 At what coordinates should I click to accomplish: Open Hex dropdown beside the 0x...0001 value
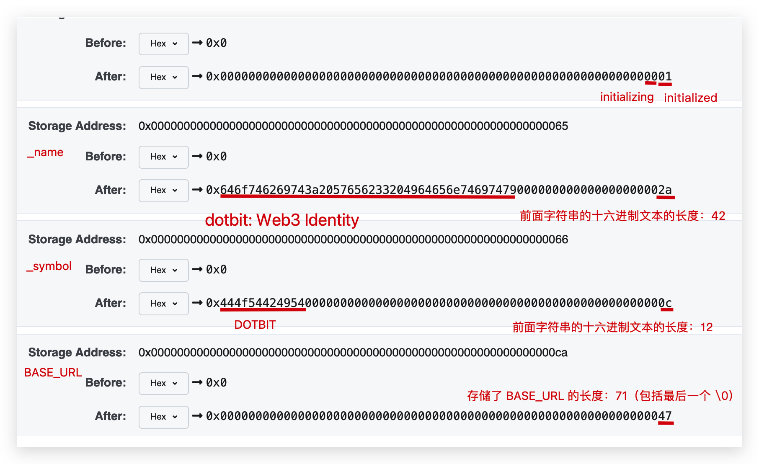click(x=163, y=77)
